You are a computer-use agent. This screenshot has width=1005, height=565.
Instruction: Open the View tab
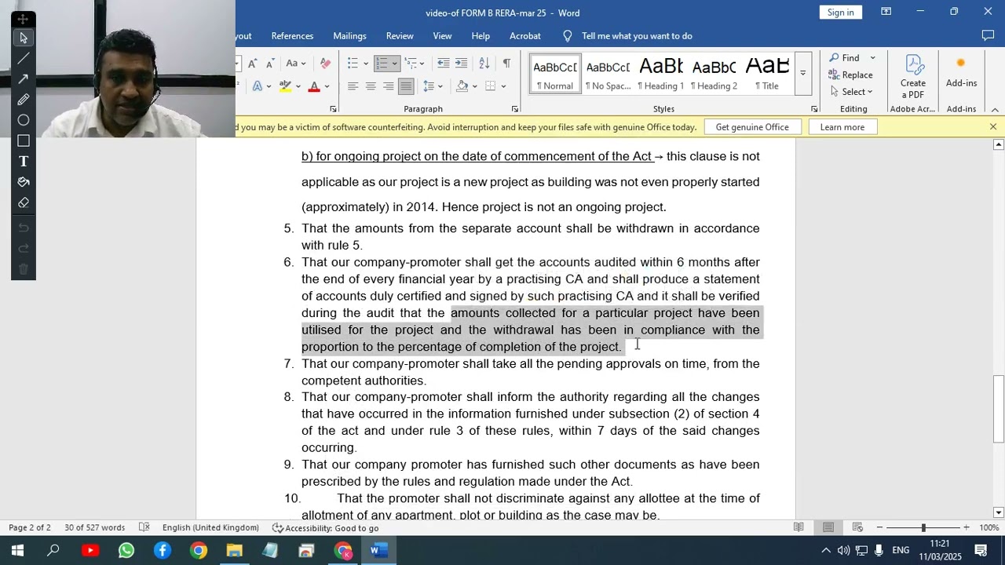pyautogui.click(x=442, y=36)
